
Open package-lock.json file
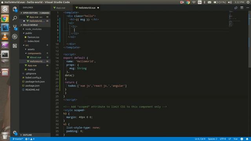click(35, 81)
